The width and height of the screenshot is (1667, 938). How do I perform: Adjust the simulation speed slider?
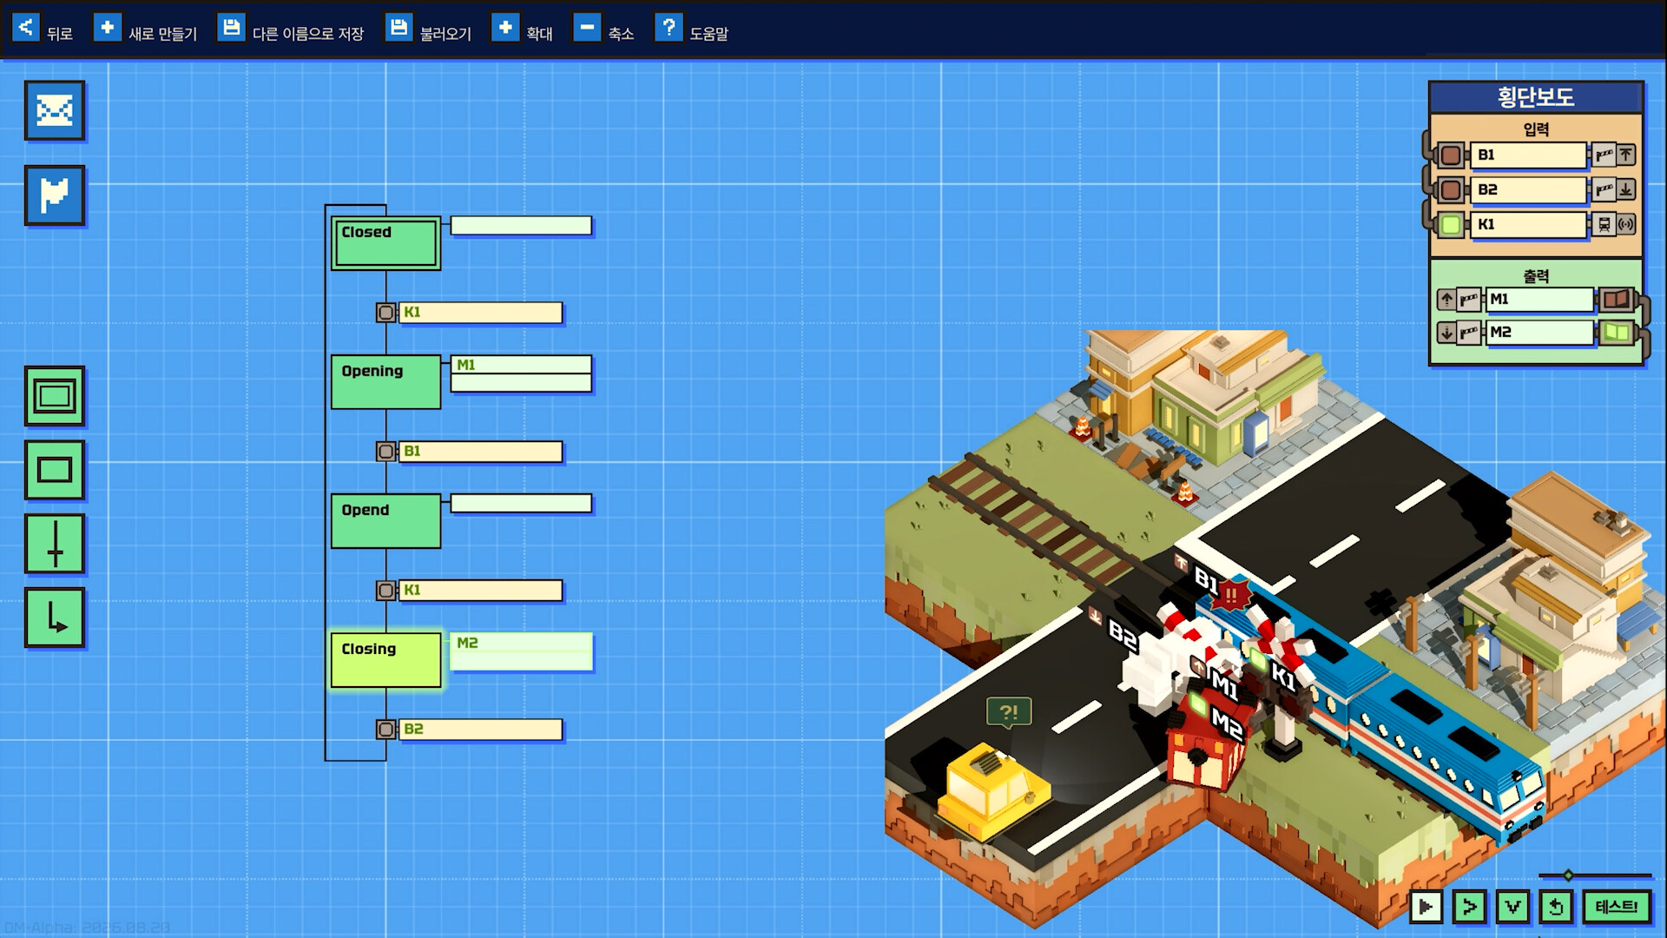click(1568, 875)
